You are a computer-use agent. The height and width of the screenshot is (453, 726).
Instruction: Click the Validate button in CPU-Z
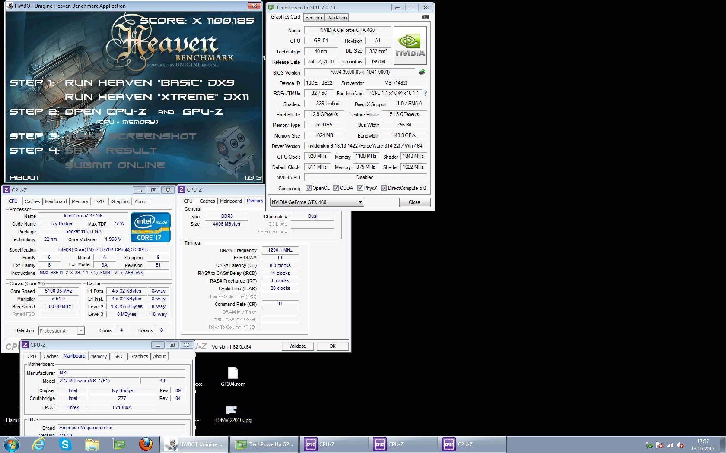[x=297, y=346]
